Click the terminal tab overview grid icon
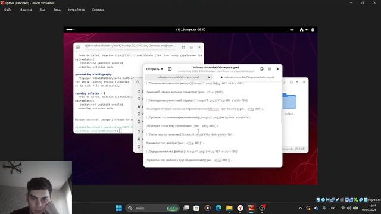Viewport: 381px width, 214px height. coord(183,47)
